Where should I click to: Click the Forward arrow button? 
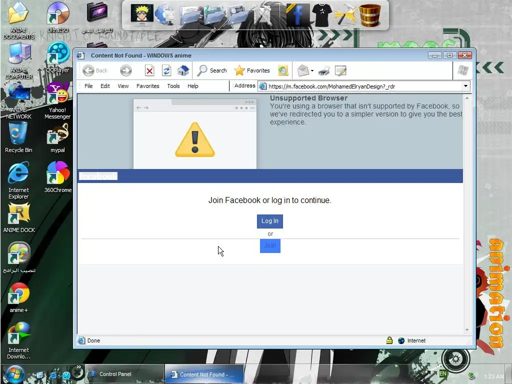(125, 70)
